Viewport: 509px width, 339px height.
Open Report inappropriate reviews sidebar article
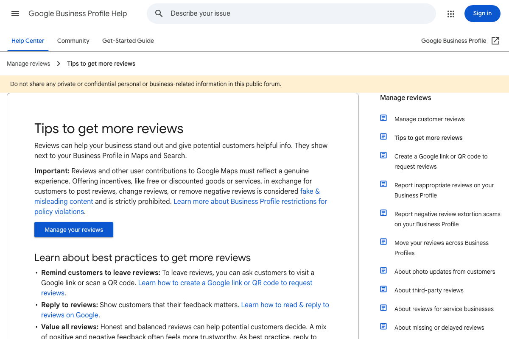[444, 190]
